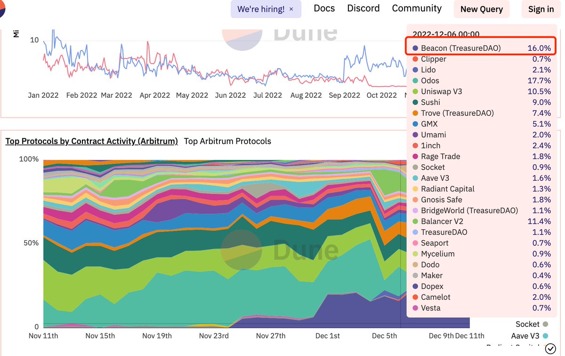Image resolution: width=565 pixels, height=356 pixels.
Task: Click the Top Arbitrum Protocols subtitle
Action: 227,141
